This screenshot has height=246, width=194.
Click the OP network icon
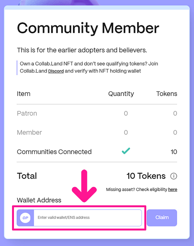(25, 218)
